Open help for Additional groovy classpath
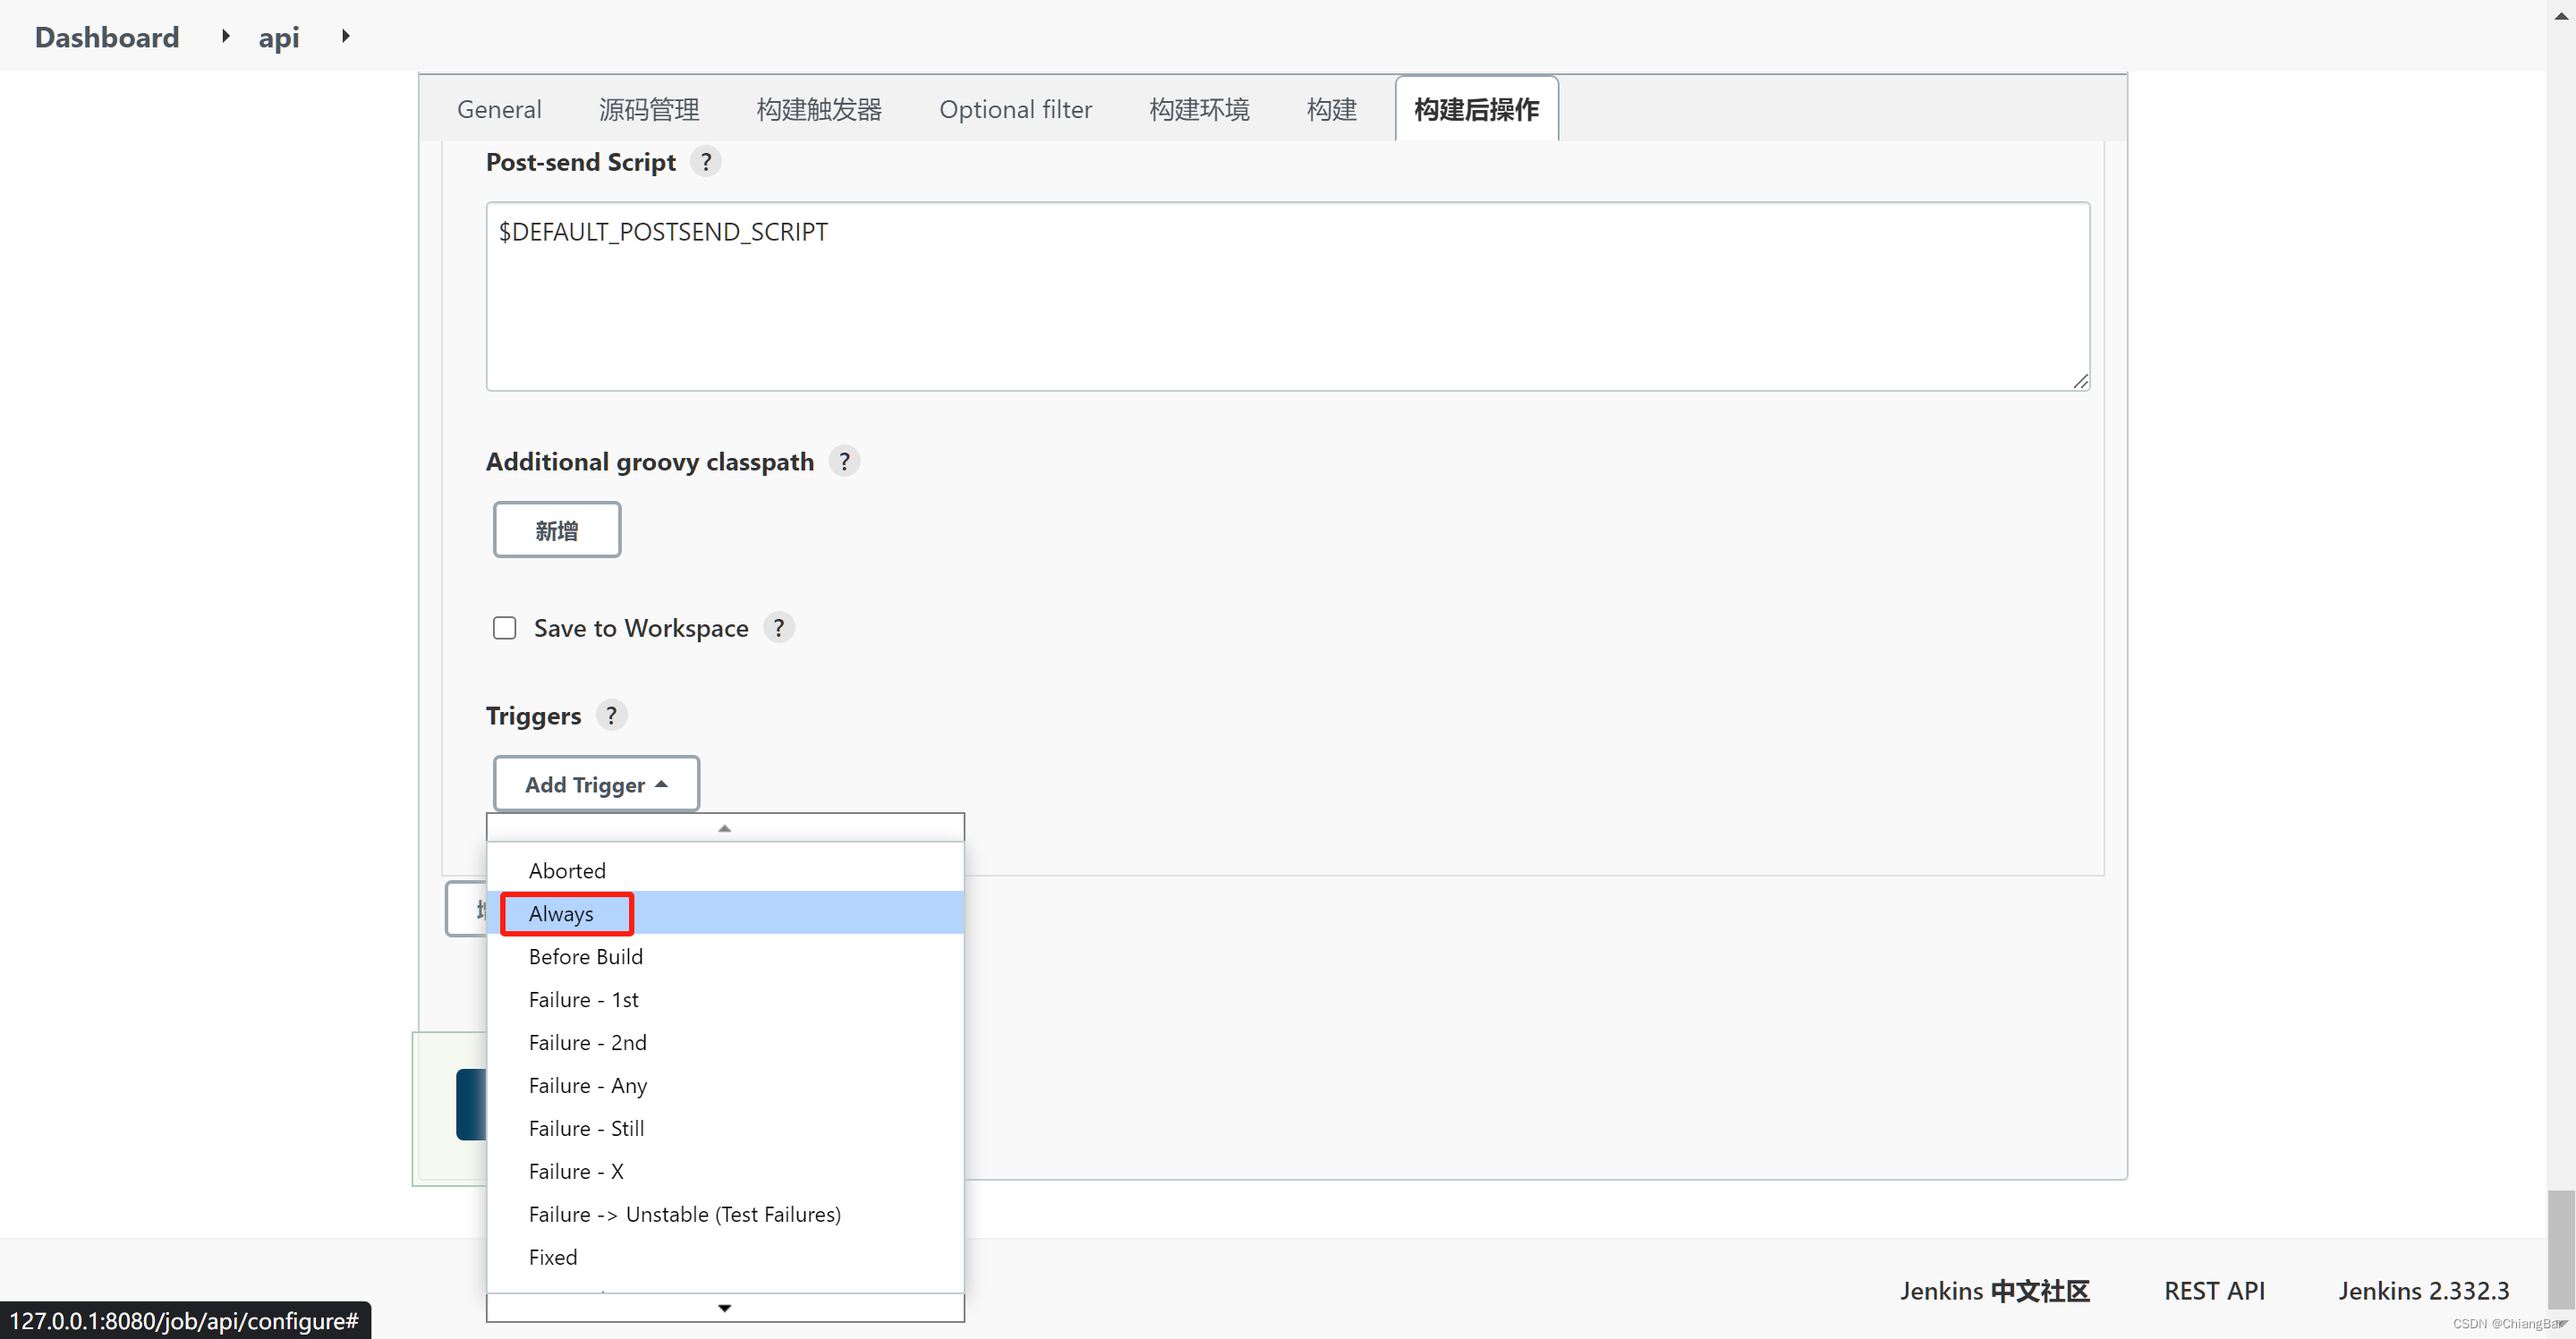2576x1339 pixels. point(844,461)
